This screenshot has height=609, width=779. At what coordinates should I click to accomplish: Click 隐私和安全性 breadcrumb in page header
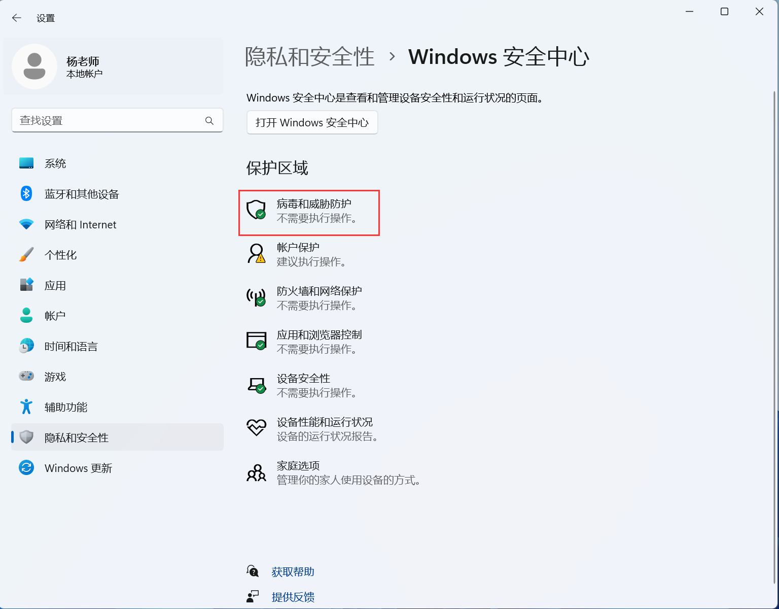coord(310,56)
